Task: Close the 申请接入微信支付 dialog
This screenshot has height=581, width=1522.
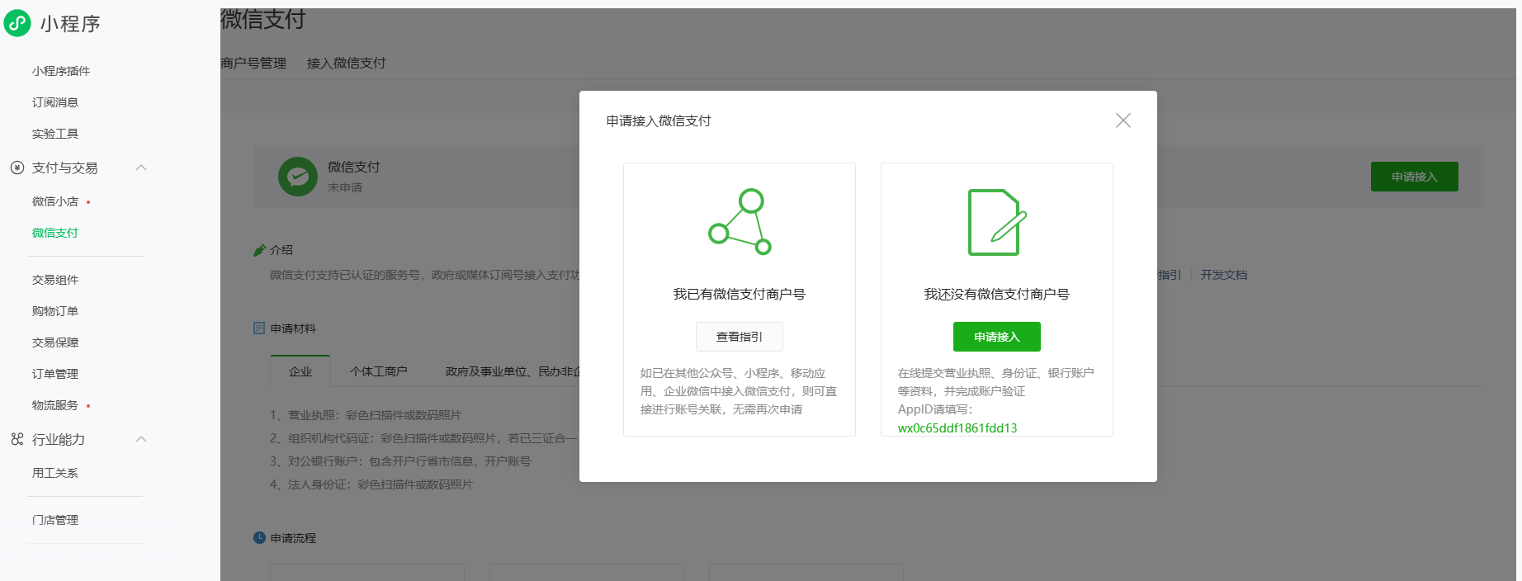Action: (x=1123, y=120)
